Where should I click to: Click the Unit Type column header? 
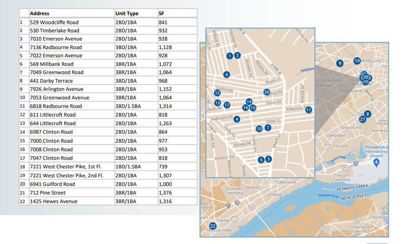click(x=127, y=13)
